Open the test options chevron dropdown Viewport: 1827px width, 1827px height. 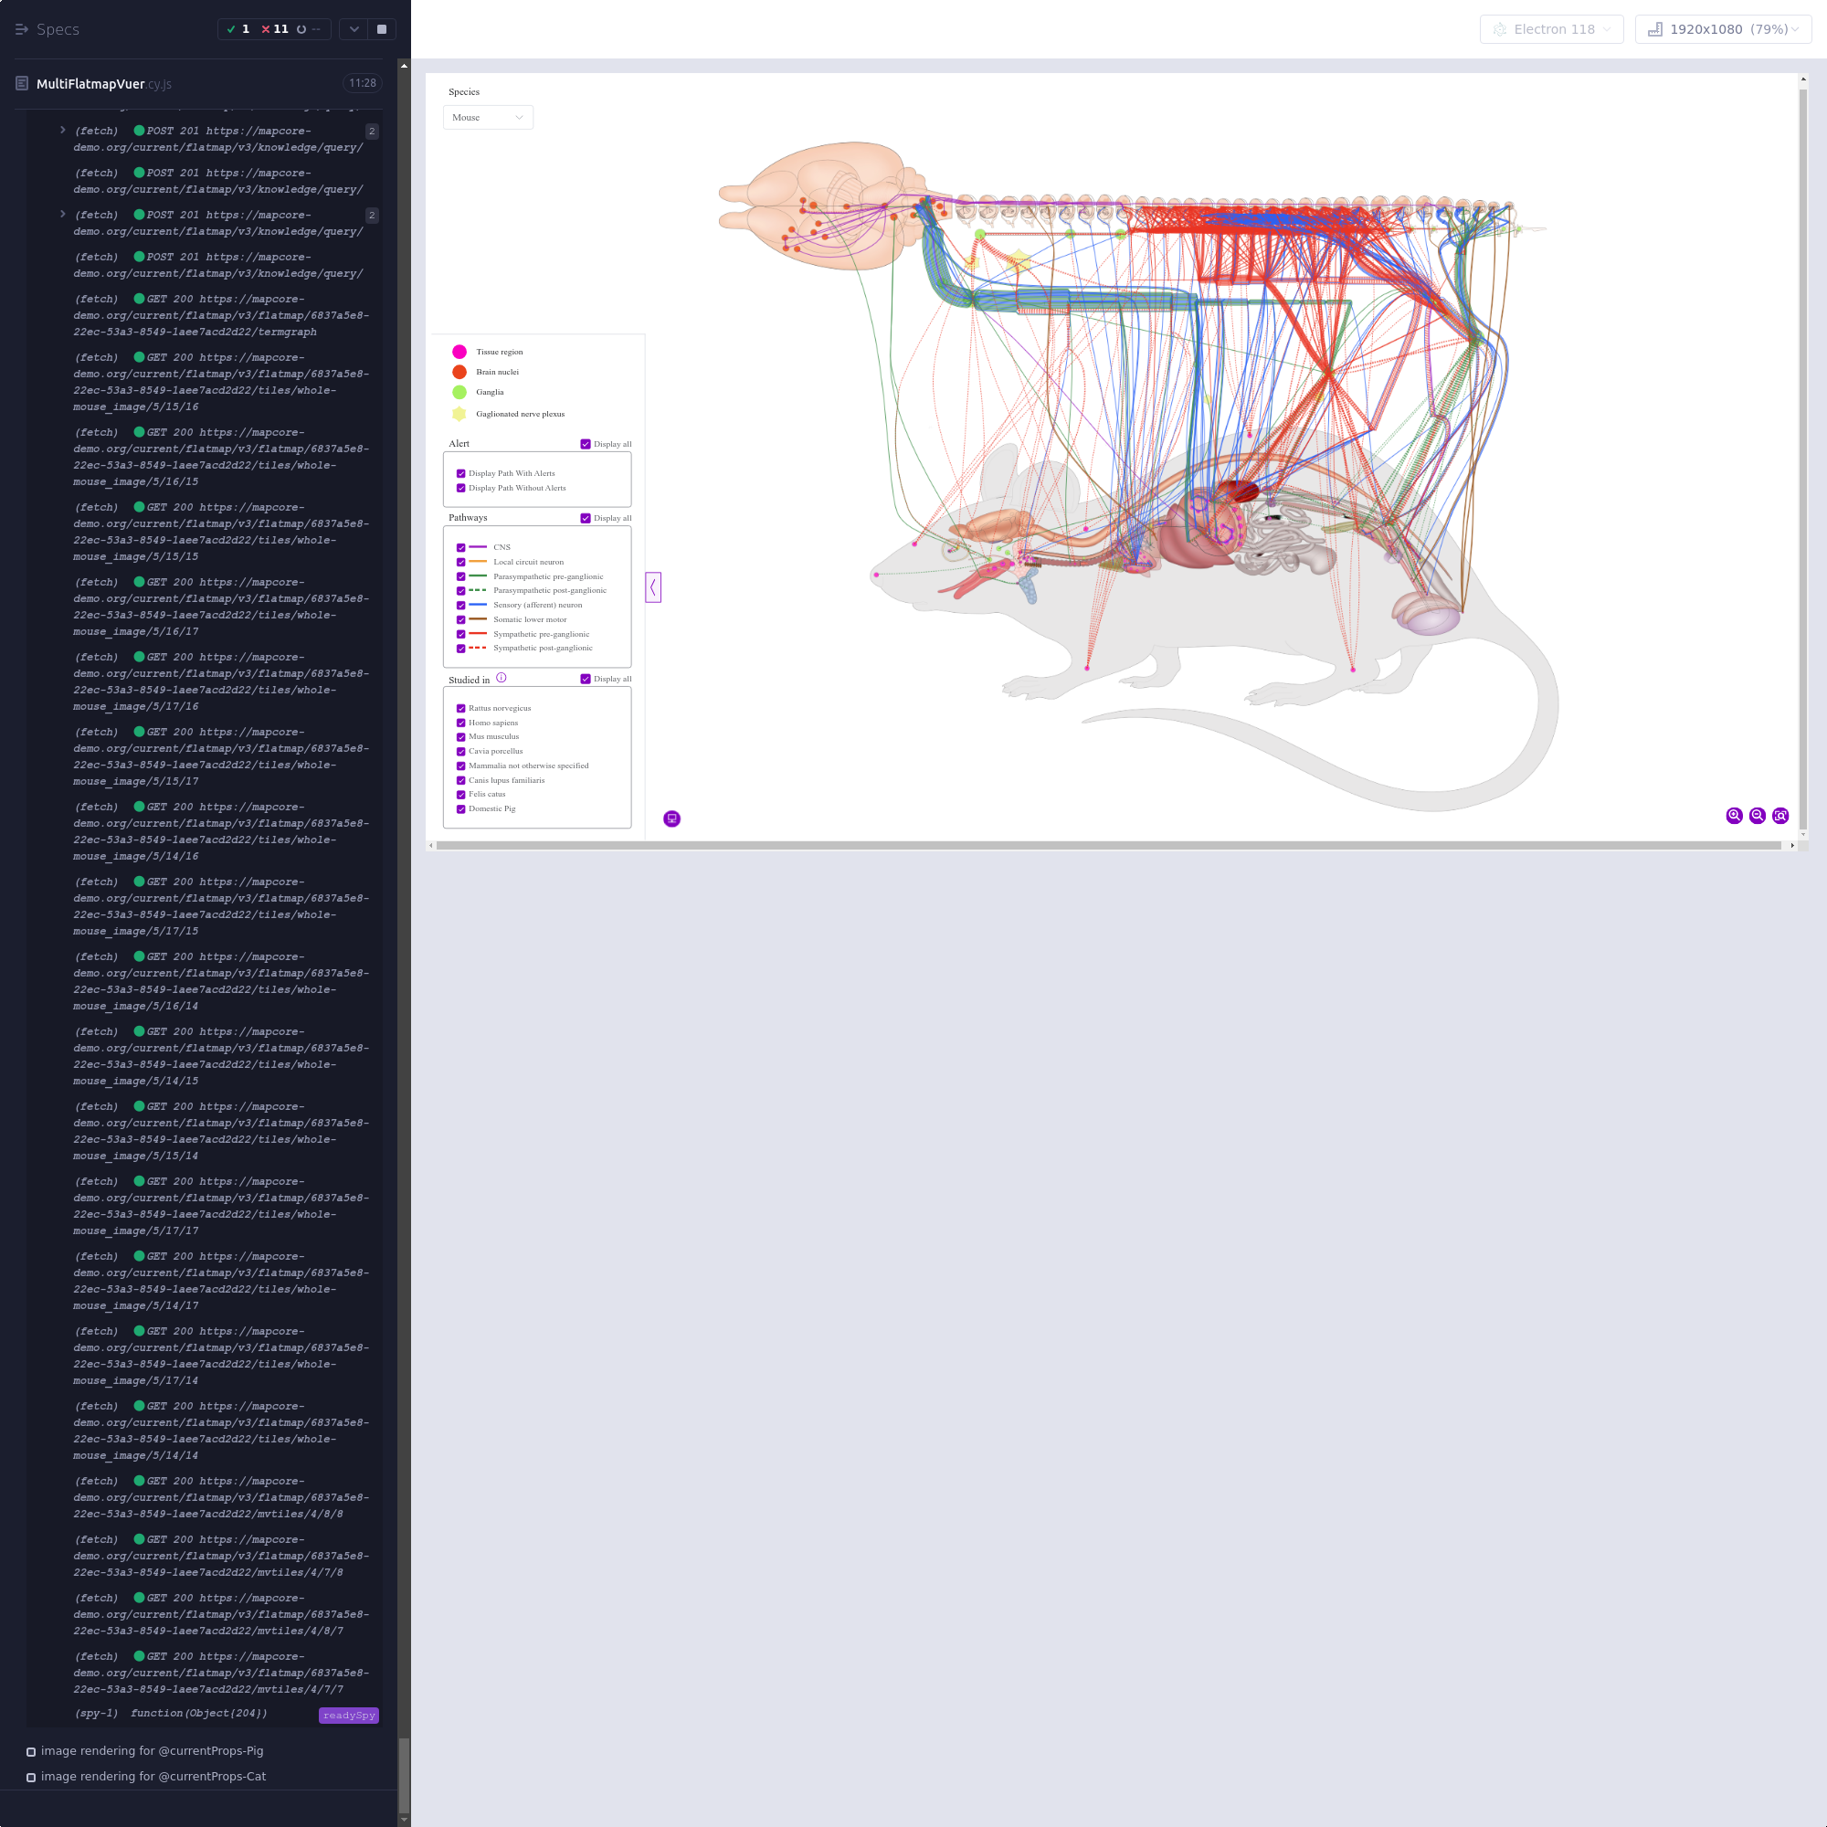(x=354, y=29)
